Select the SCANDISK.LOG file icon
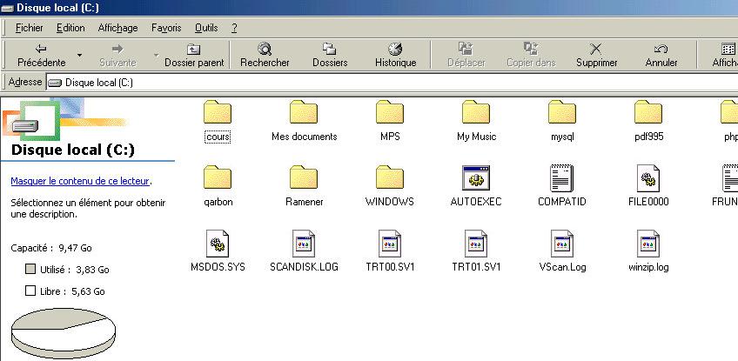This screenshot has width=738, height=361. click(304, 244)
